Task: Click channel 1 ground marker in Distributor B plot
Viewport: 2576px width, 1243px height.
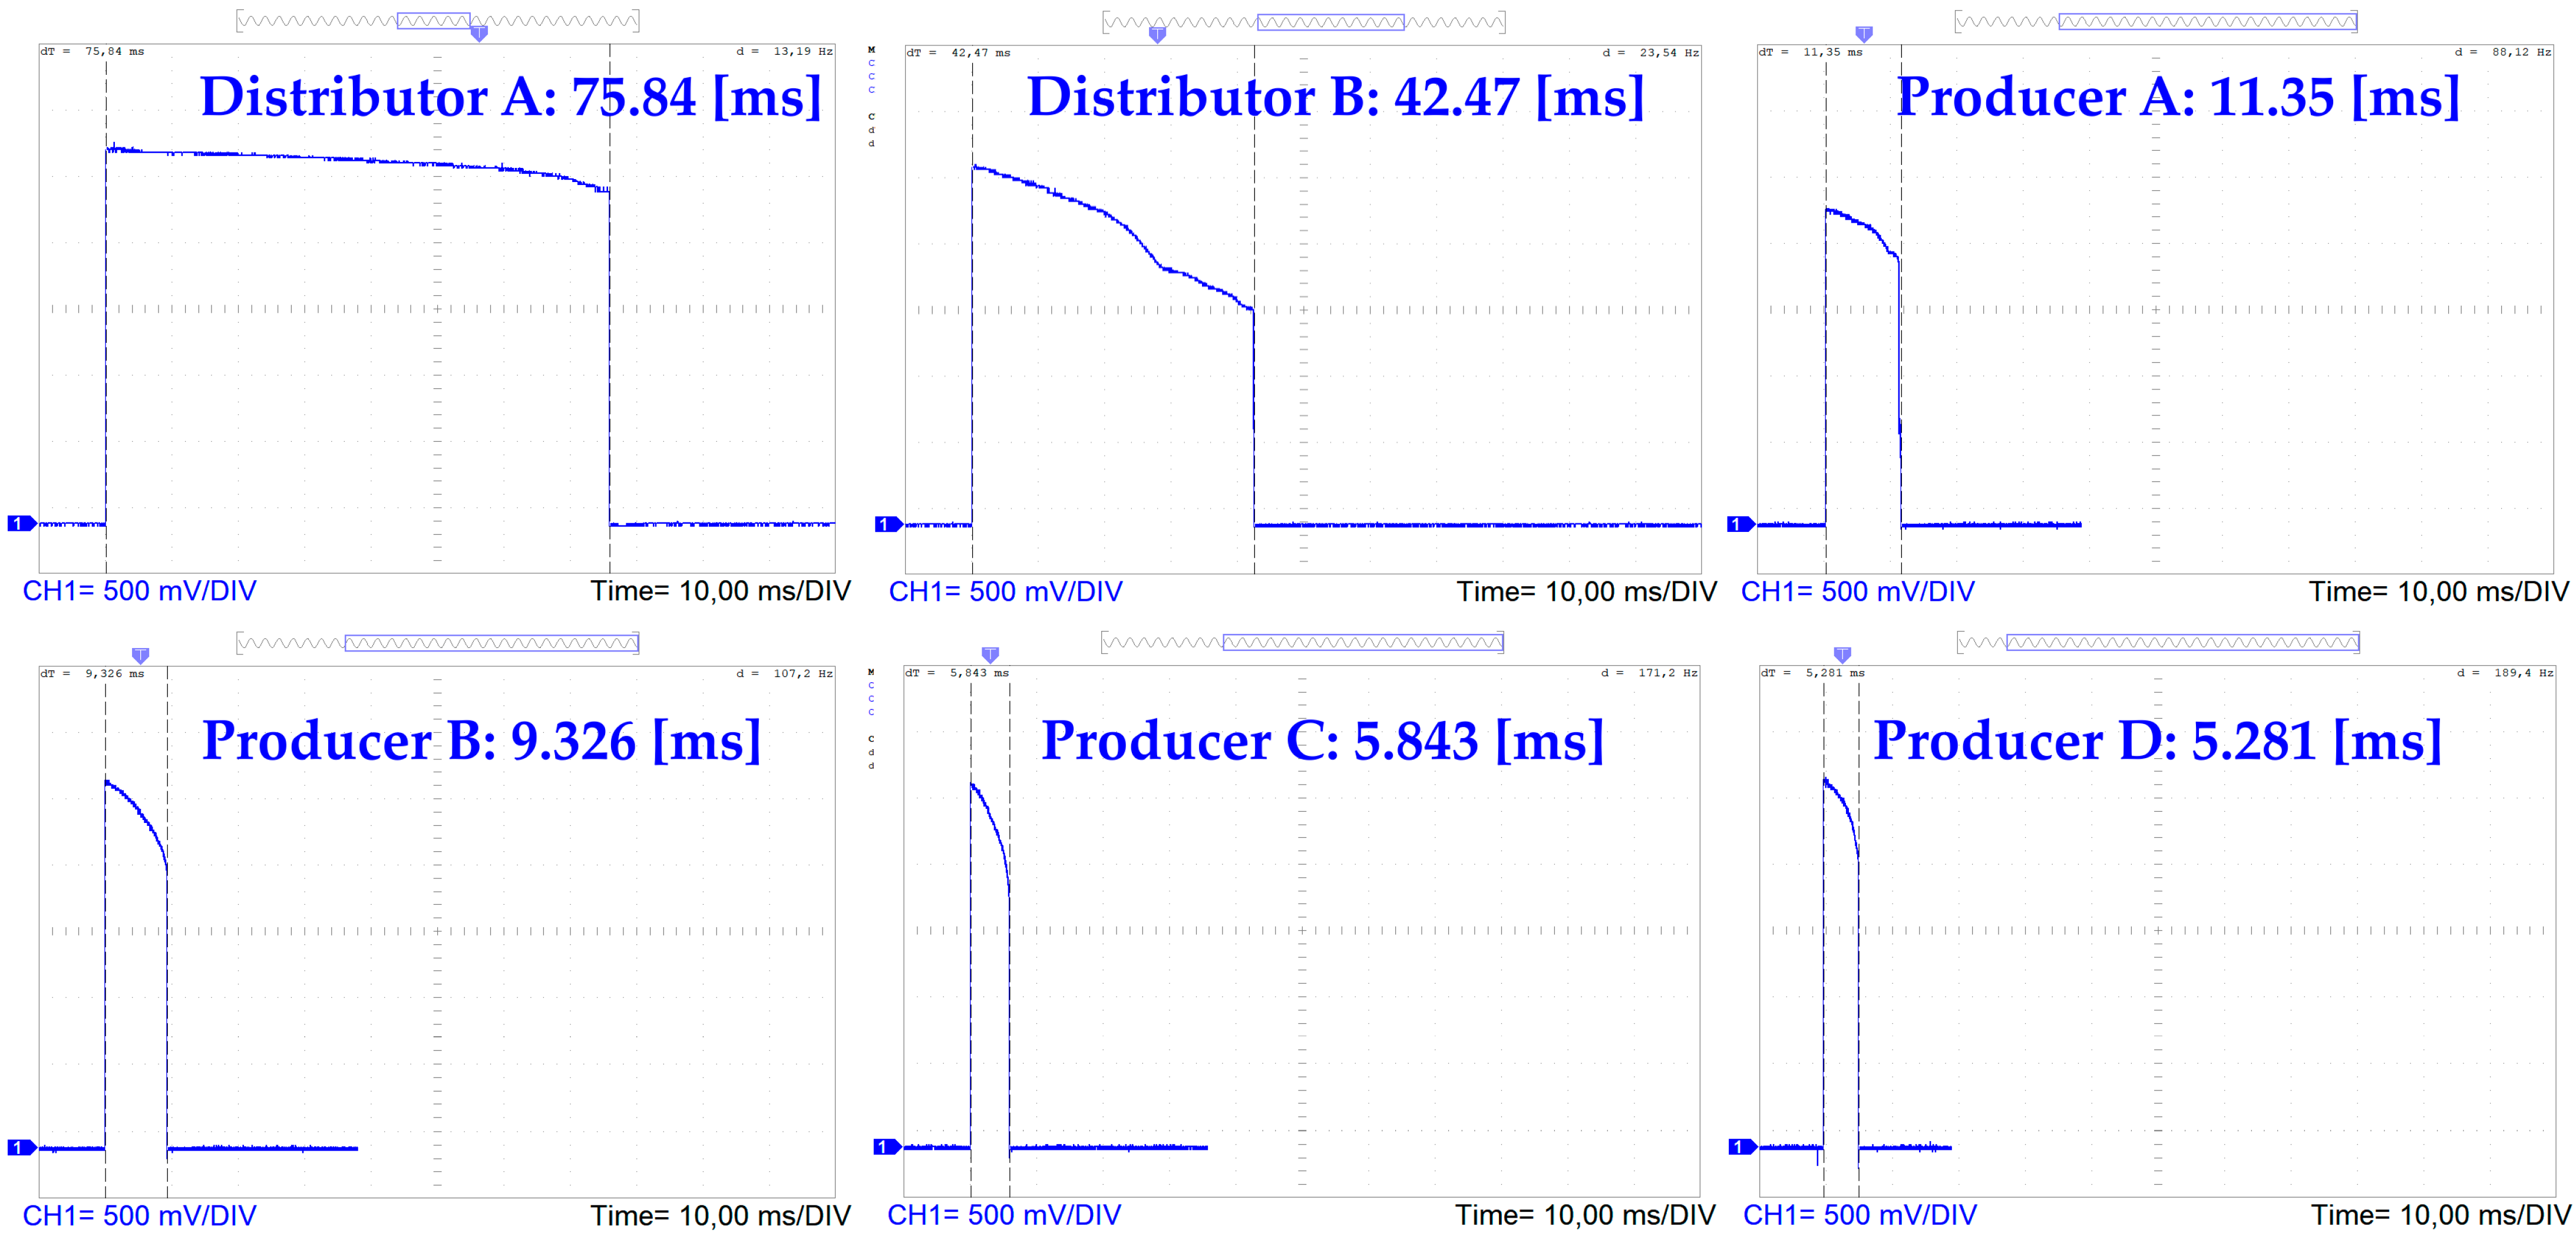Action: coord(886,524)
